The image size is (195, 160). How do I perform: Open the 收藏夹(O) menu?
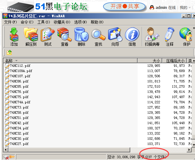coord(62,22)
